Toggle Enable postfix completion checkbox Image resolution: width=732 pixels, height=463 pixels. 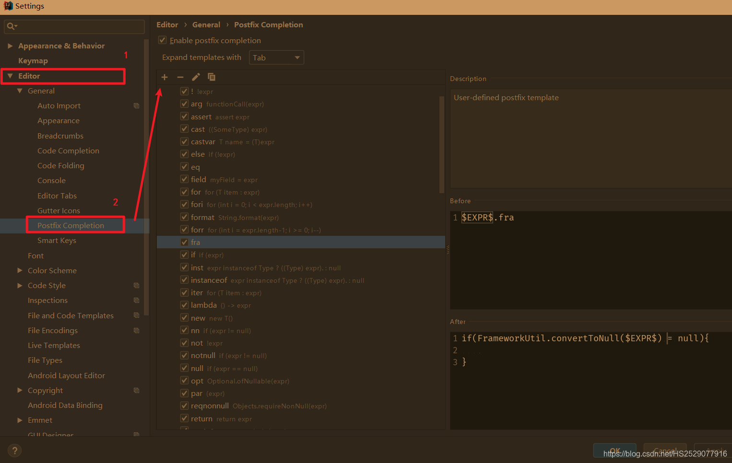pyautogui.click(x=163, y=40)
